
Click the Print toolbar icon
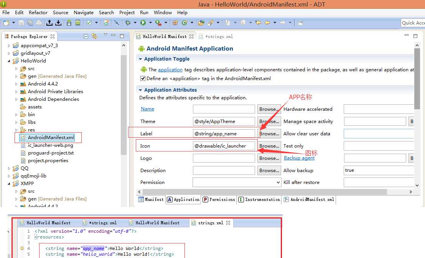(x=39, y=23)
